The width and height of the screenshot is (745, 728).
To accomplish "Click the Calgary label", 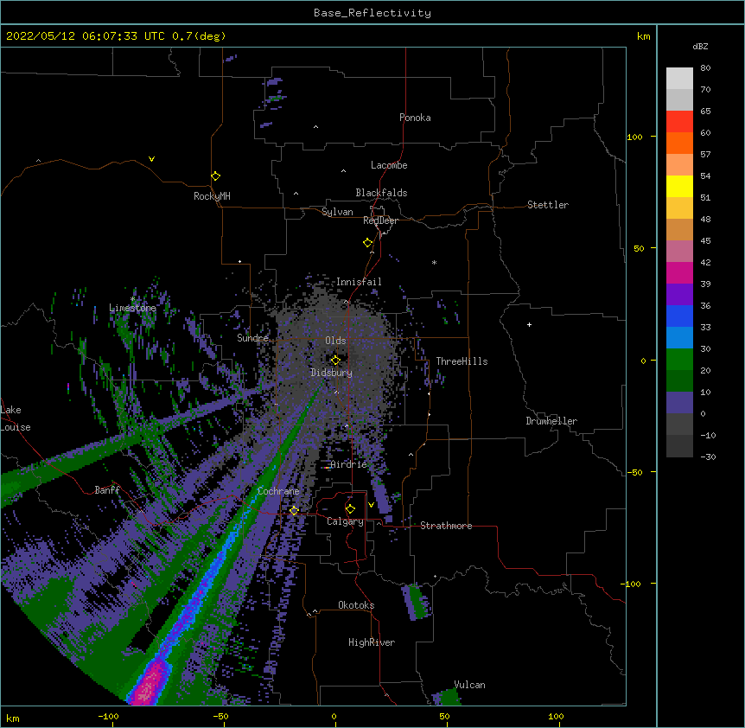I will click(345, 521).
